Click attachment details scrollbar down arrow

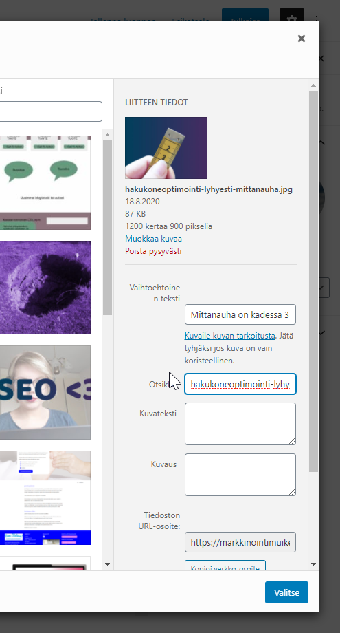click(x=313, y=564)
